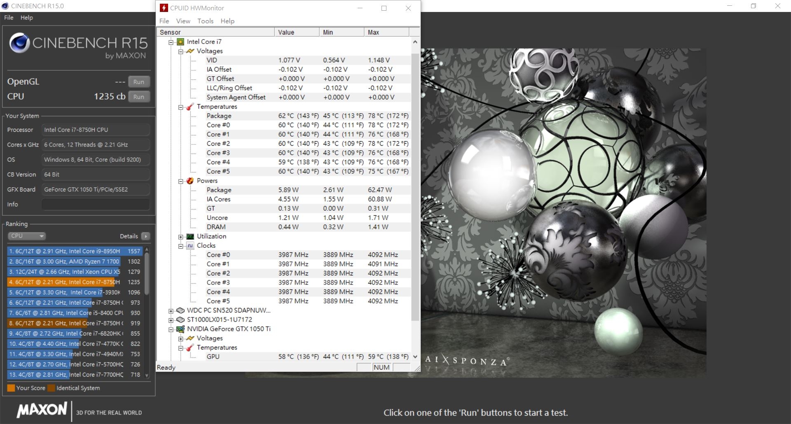Open HWMonitor Tools menu
This screenshot has width=791, height=424.
pyautogui.click(x=205, y=21)
